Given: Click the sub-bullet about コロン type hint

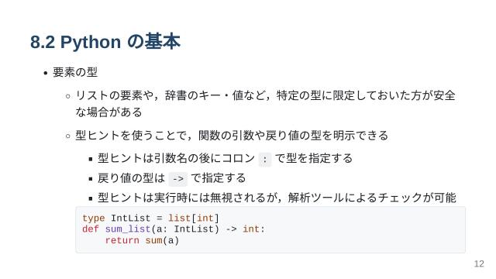Looking at the screenshot, I should tap(225, 158).
